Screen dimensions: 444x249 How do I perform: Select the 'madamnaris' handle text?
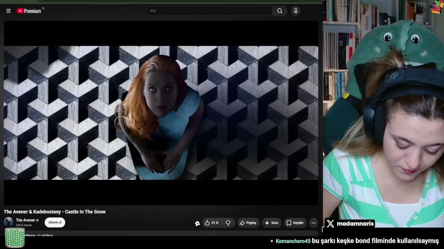point(355,224)
